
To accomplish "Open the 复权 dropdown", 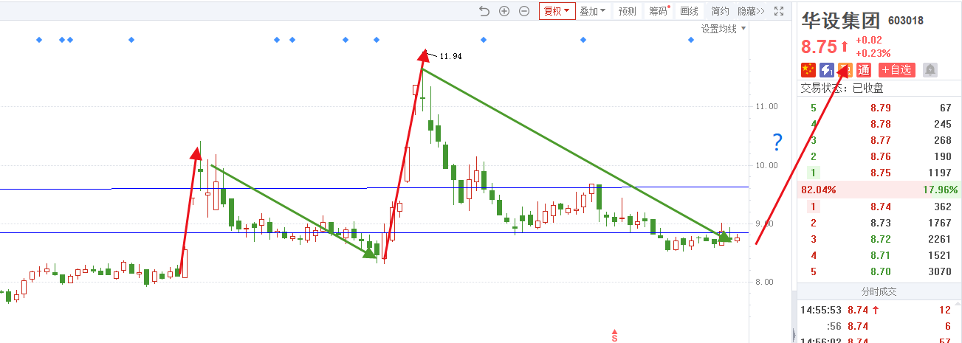I will coord(557,11).
